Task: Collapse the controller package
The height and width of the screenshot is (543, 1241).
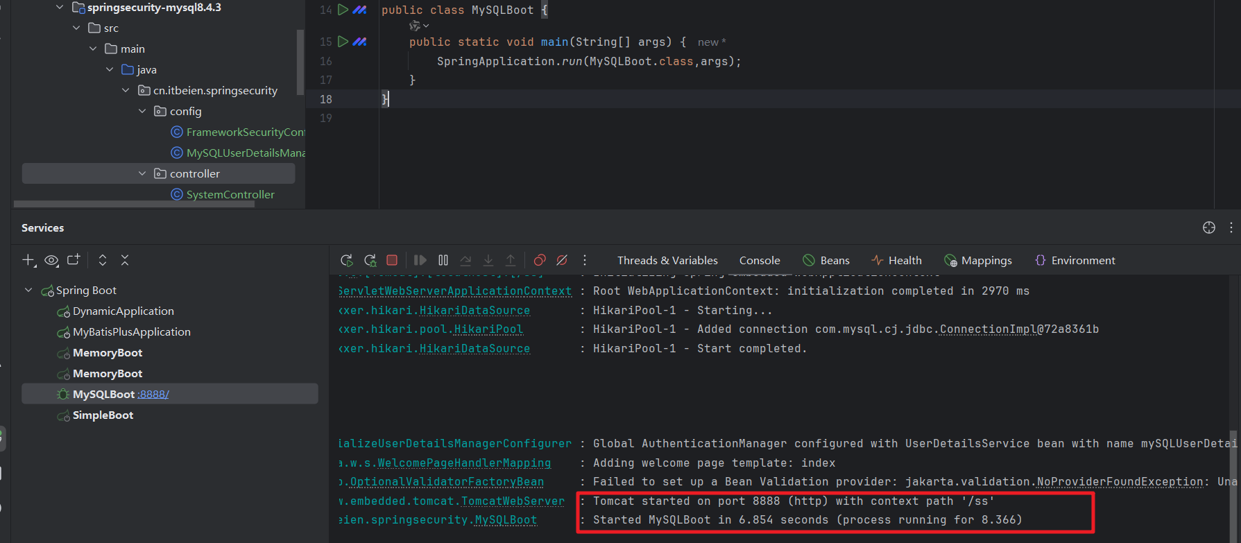Action: pos(142,173)
